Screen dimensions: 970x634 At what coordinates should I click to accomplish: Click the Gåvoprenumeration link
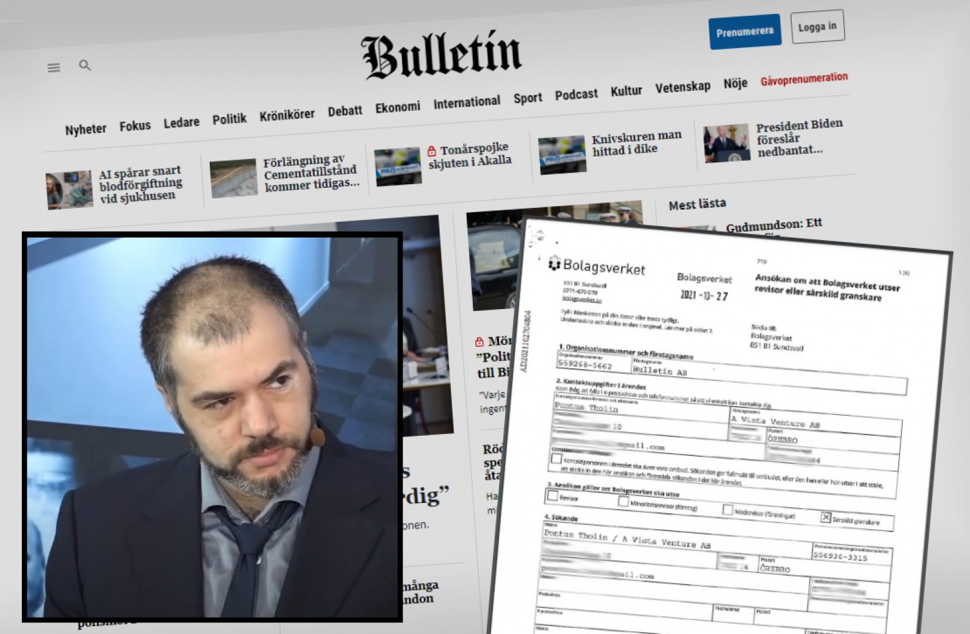tap(804, 79)
